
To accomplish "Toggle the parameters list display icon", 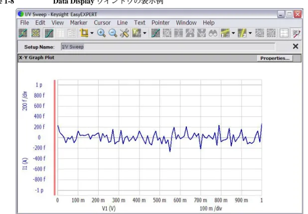I will 72,33.
